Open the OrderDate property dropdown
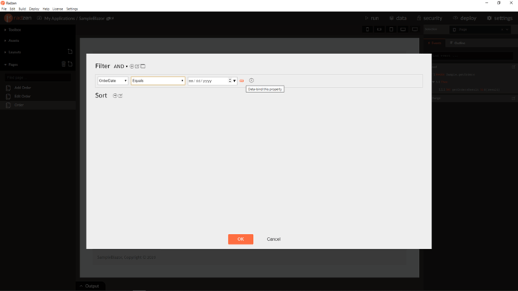The height and width of the screenshot is (291, 518). coord(113,81)
